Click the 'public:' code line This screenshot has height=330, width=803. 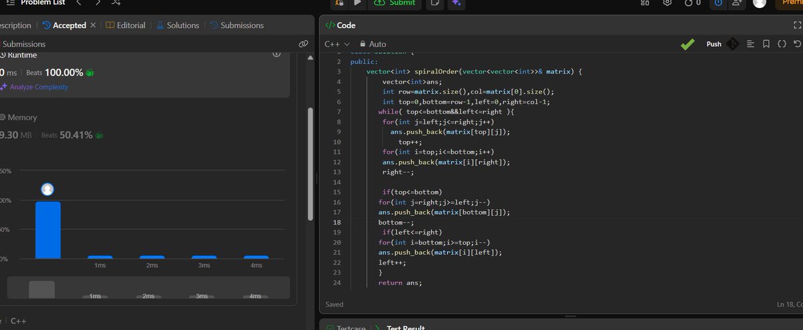[364, 61]
